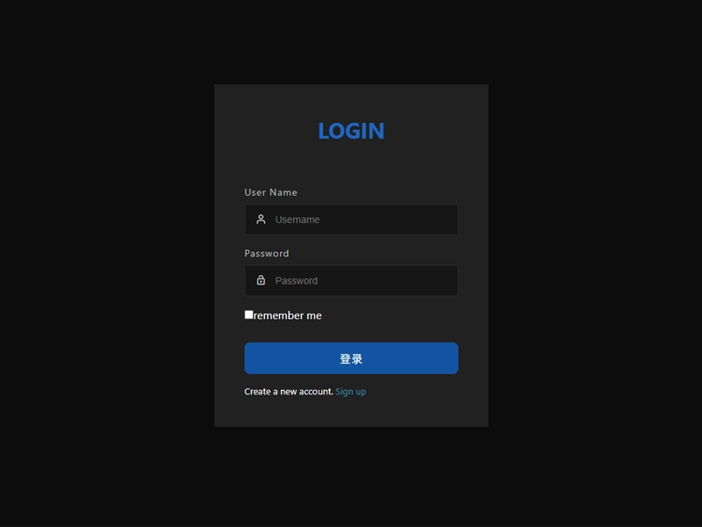Image resolution: width=702 pixels, height=527 pixels.
Task: Click the "Create a new account." text
Action: tap(289, 392)
